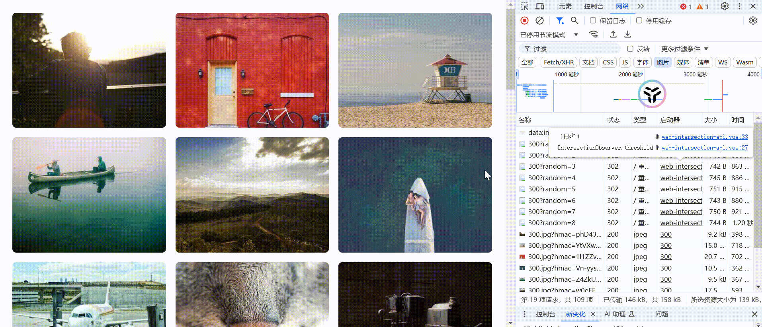Open 已停用节流模式 throttling dropdown

549,35
